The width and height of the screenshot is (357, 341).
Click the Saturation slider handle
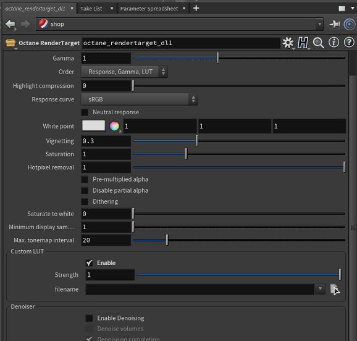(x=186, y=154)
